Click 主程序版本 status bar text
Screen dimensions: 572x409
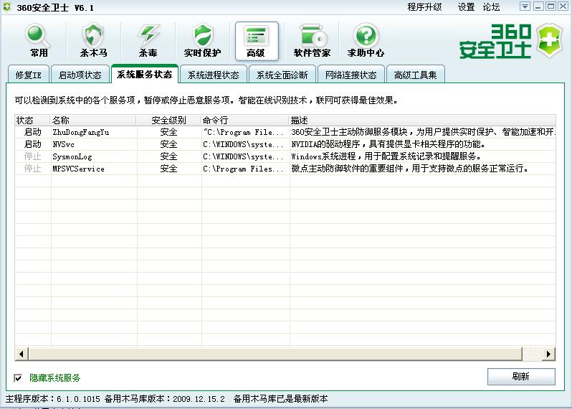52,399
